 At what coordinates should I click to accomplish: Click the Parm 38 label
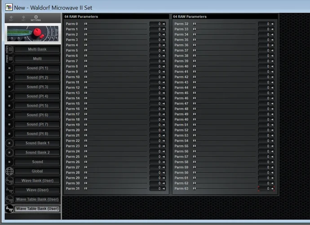(x=182, y=56)
